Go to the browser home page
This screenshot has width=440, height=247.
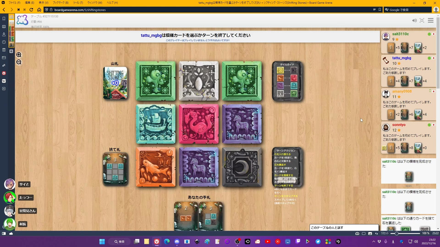tap(39, 10)
